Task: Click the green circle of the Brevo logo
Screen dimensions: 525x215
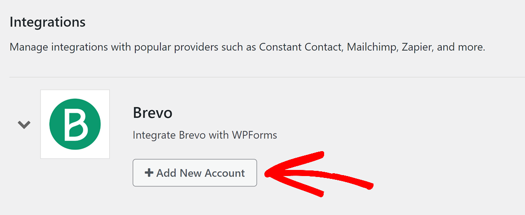Action: [75, 124]
